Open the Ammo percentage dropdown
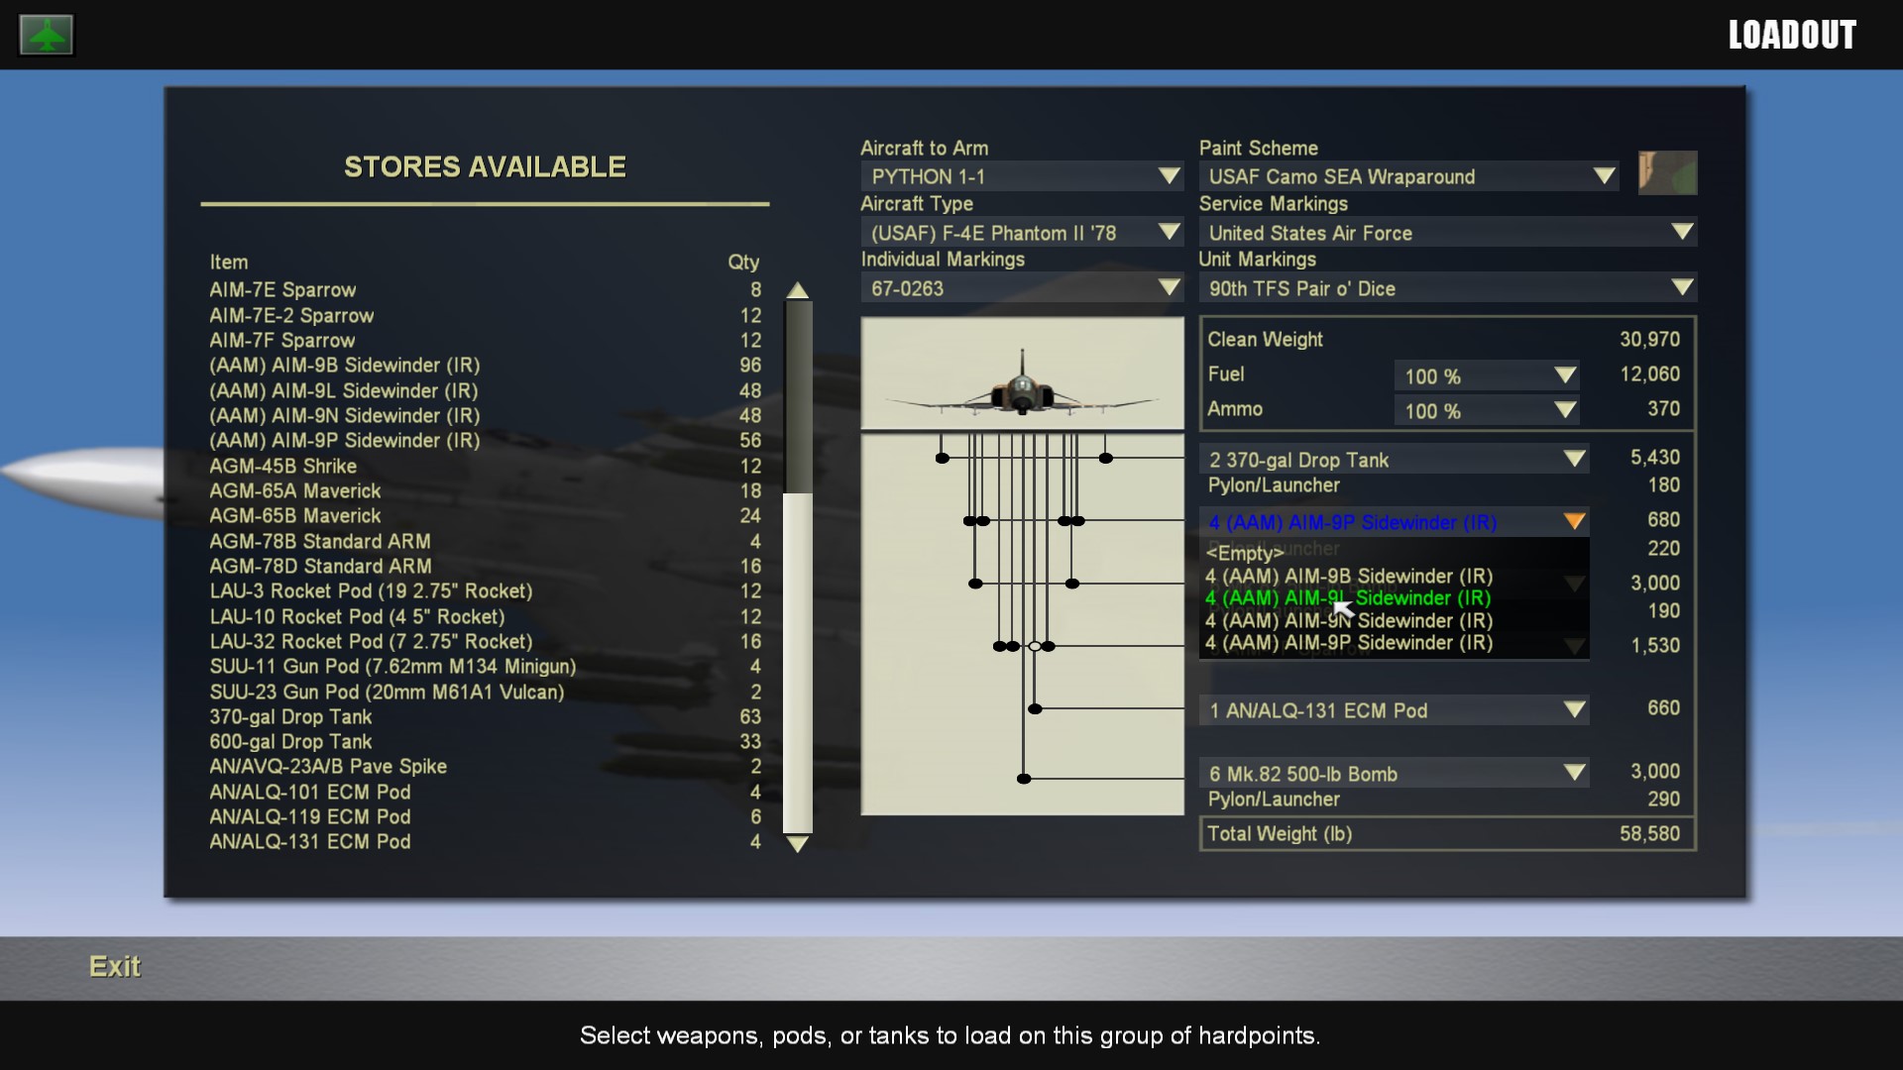1903x1070 pixels. (1487, 411)
